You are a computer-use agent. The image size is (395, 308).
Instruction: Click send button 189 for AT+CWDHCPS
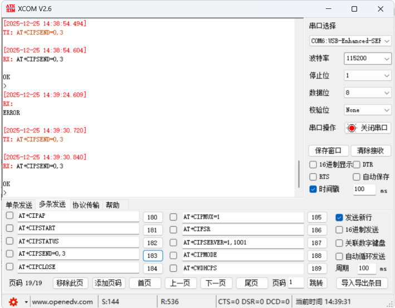[317, 268]
